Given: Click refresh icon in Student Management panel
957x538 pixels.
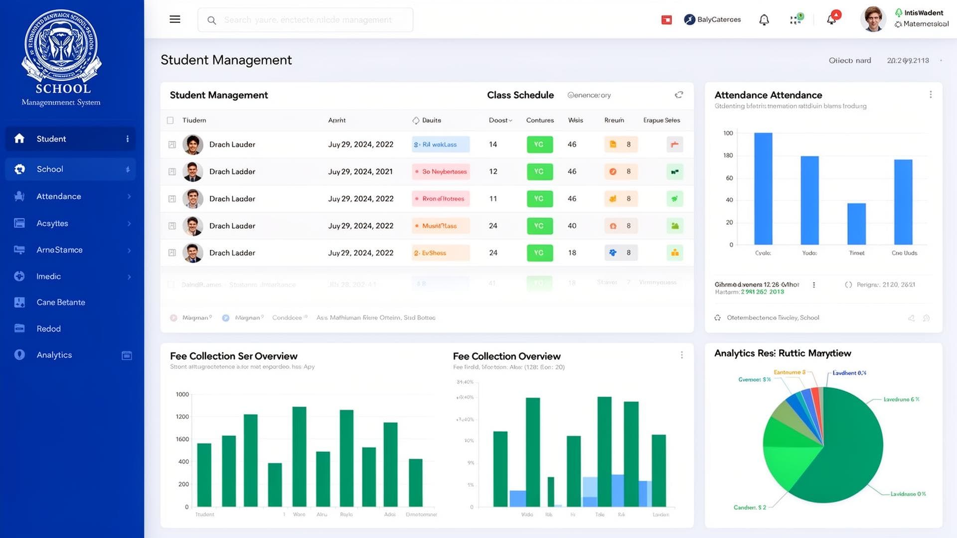Looking at the screenshot, I should point(679,95).
